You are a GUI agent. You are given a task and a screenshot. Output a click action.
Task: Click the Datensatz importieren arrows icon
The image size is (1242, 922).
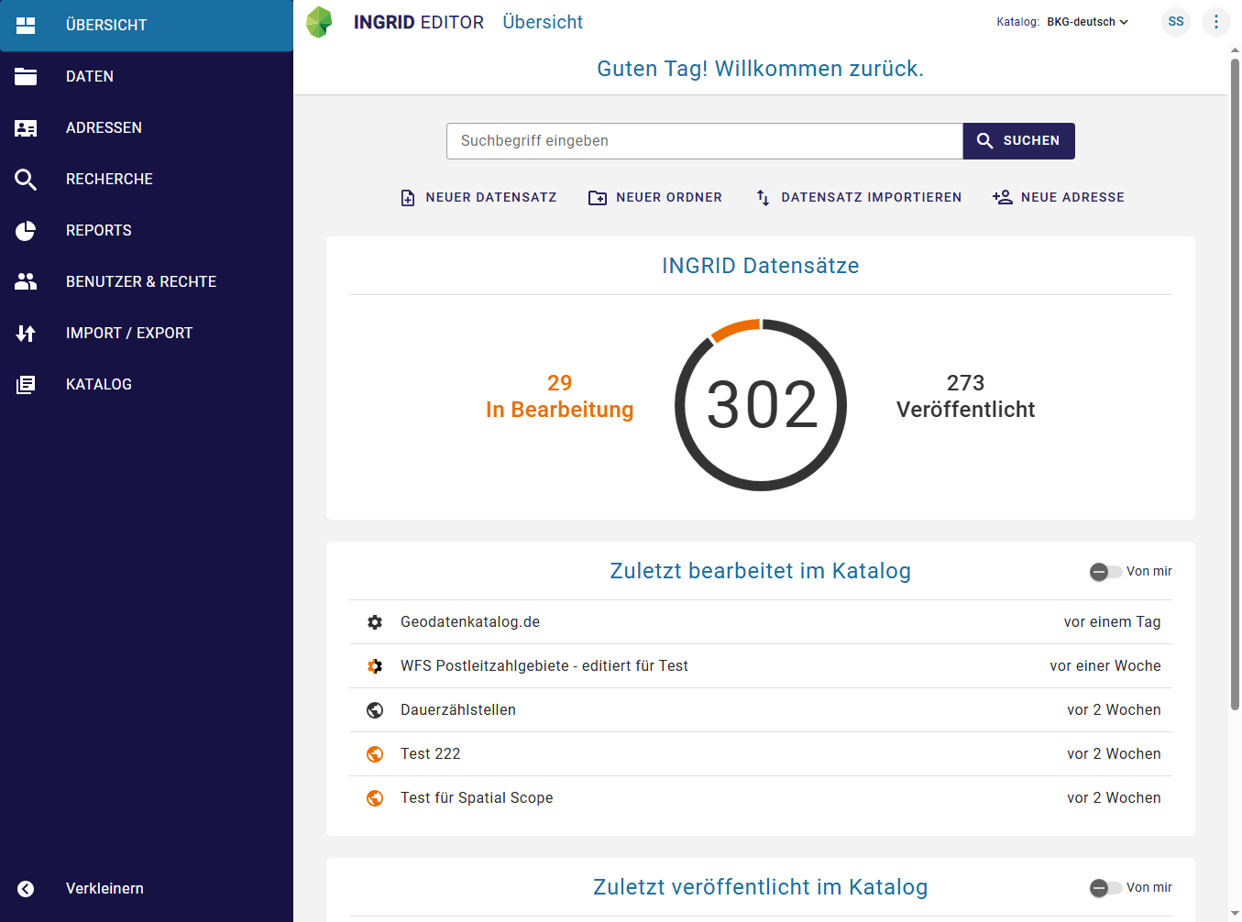pyautogui.click(x=763, y=198)
